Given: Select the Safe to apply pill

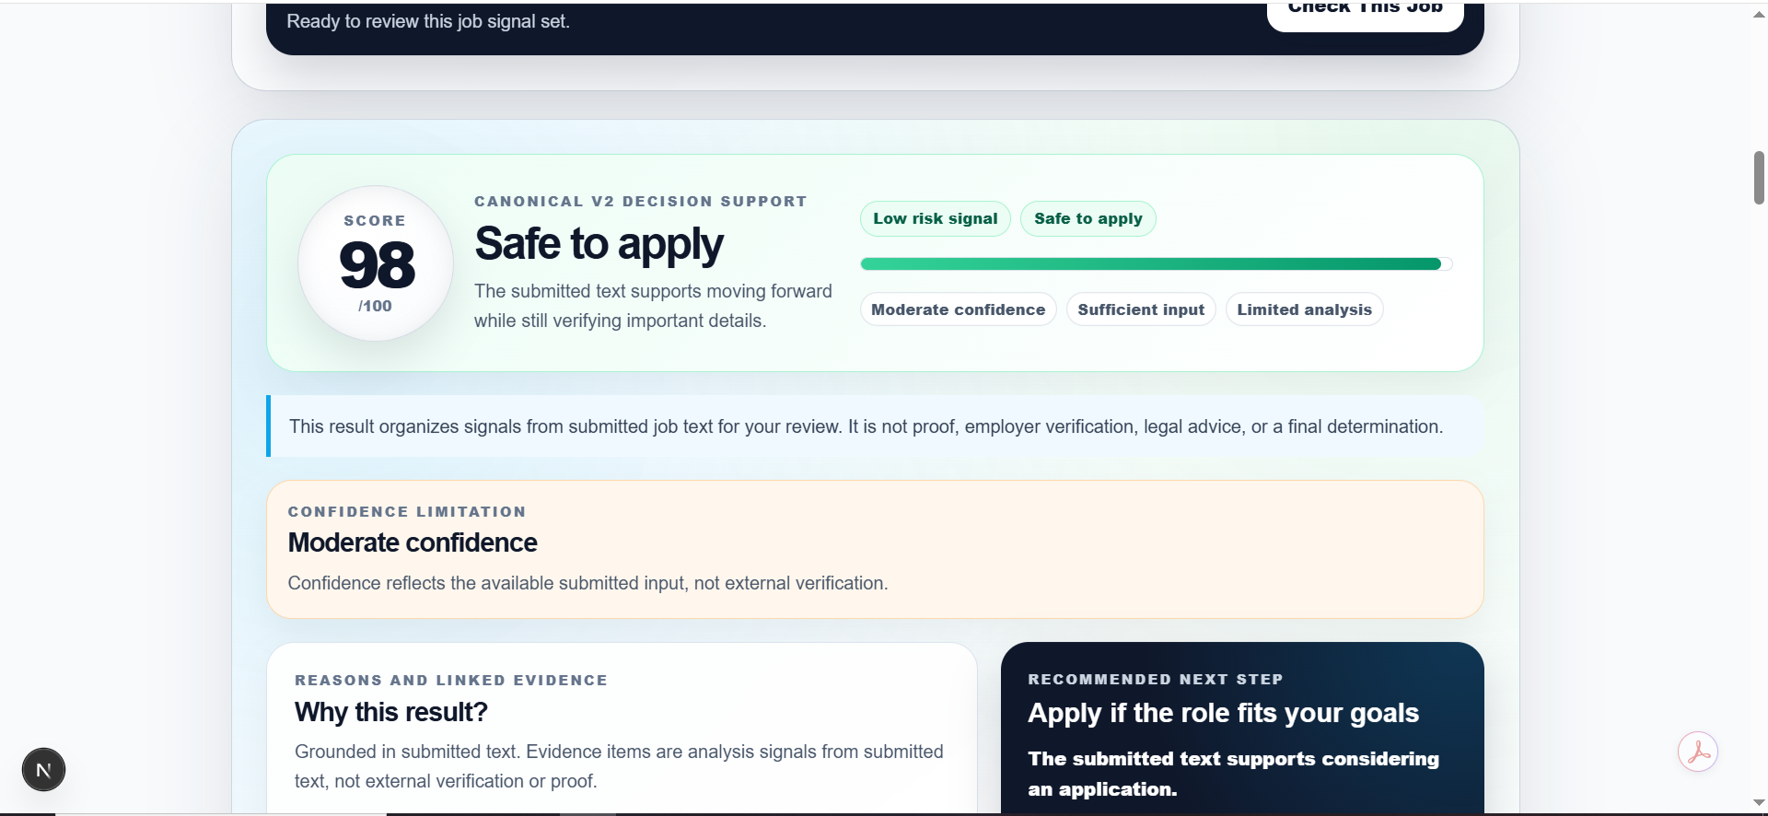Looking at the screenshot, I should click(1088, 219).
